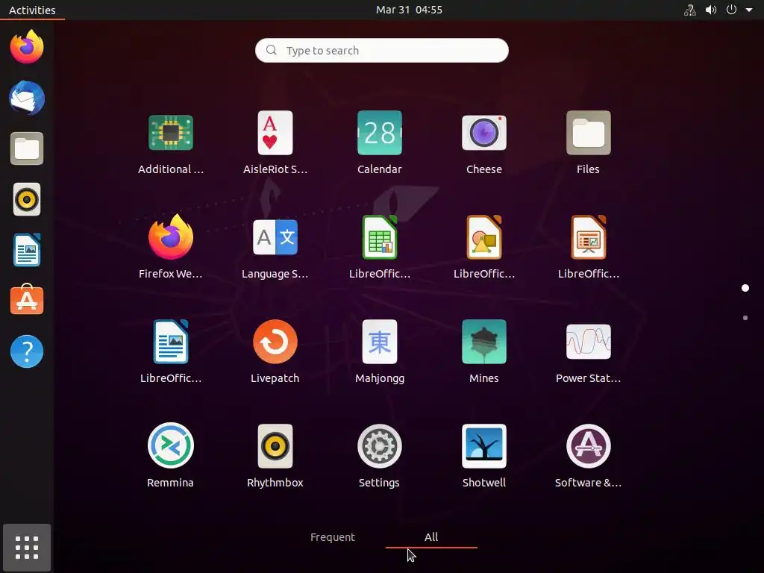Viewport: 764px width, 573px height.
Task: Open Help from the dock
Action: (27, 351)
